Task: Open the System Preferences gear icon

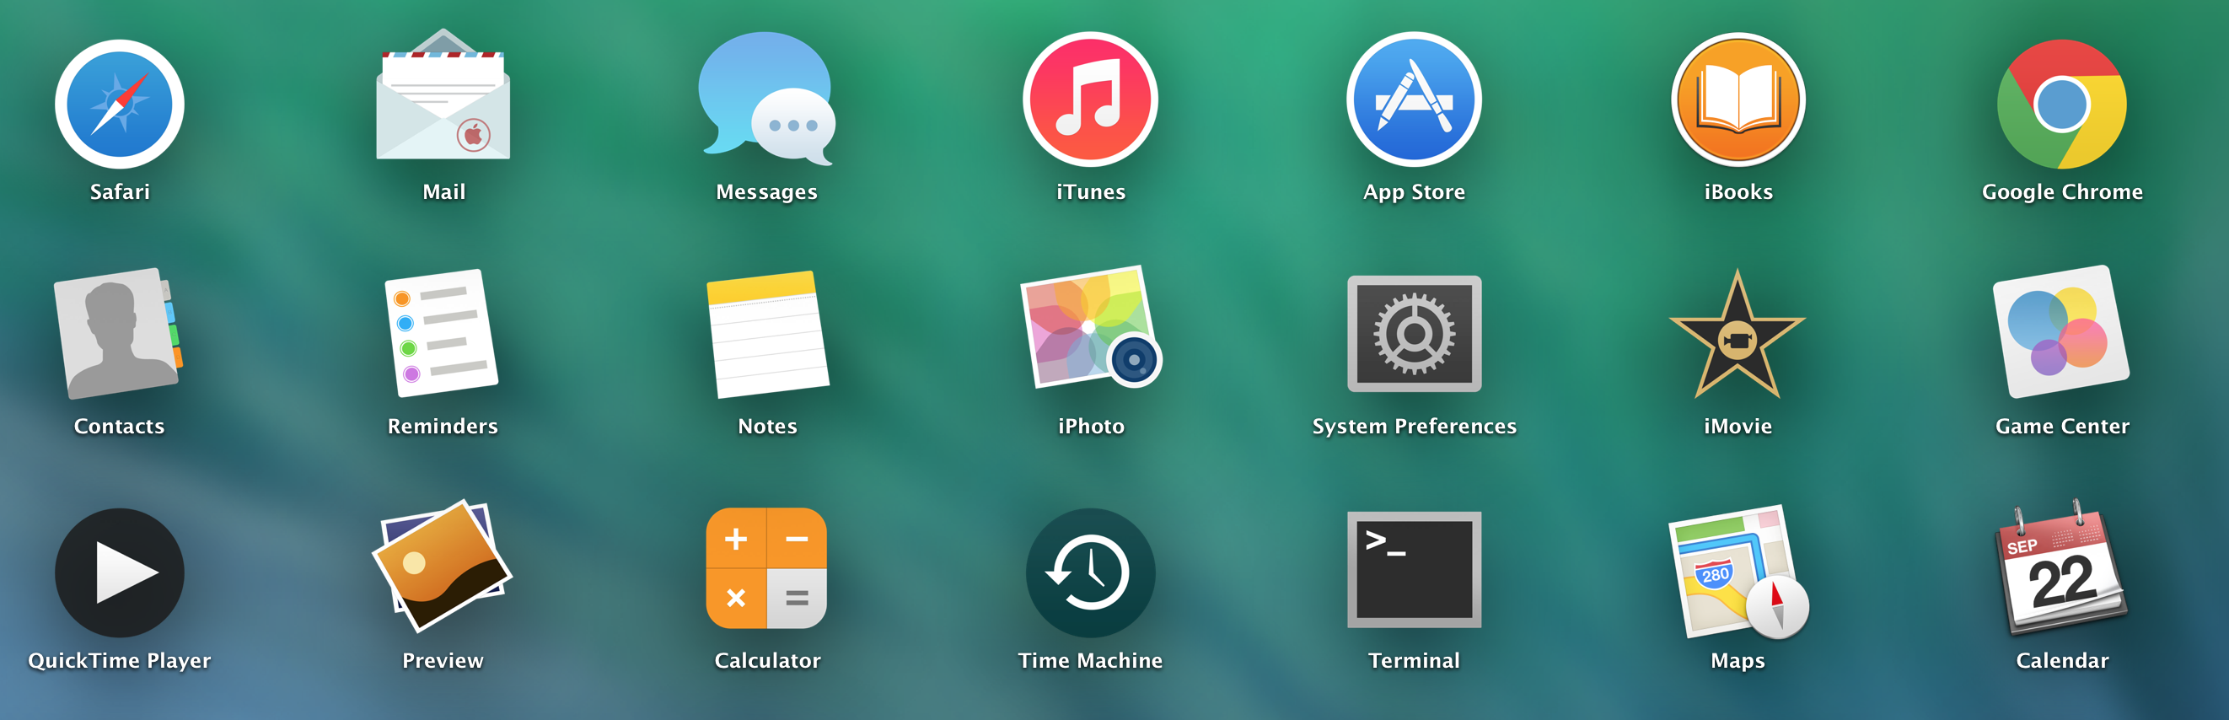Action: point(1414,334)
